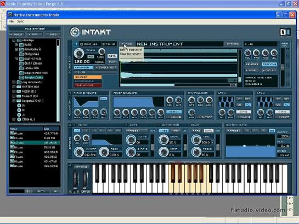The height and width of the screenshot is (224, 299).
Task: Choose Save Instrument from the dropdown
Action: point(131,54)
